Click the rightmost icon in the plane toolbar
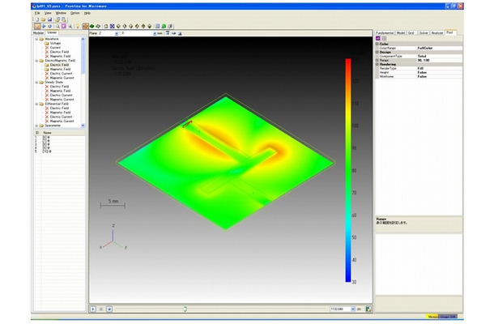The height and width of the screenshot is (324, 494). 180,33
